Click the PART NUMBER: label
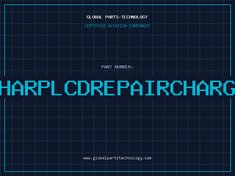This screenshot has height=176, width=235. 117,67
